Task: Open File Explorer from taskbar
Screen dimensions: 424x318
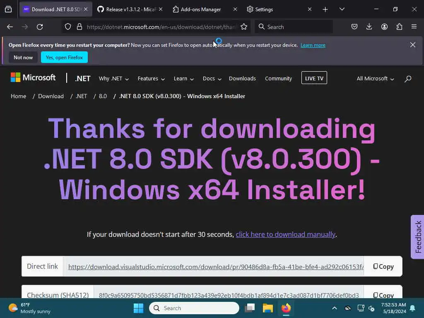Action: (268, 308)
